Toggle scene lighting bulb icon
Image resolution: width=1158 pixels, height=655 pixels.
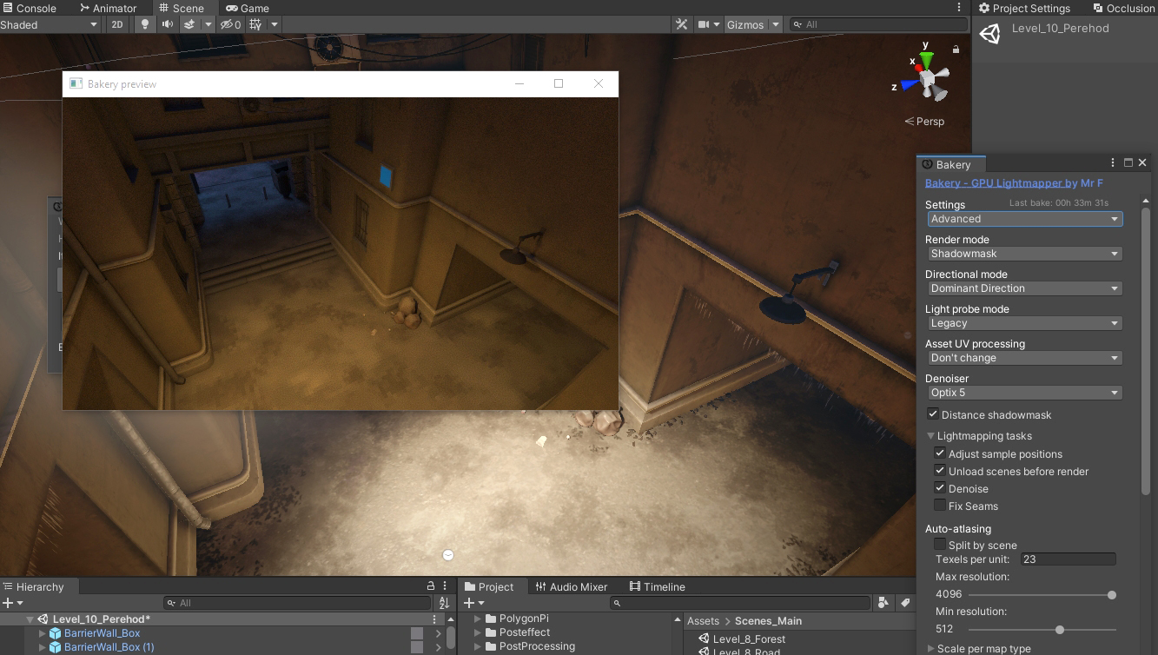coord(145,24)
